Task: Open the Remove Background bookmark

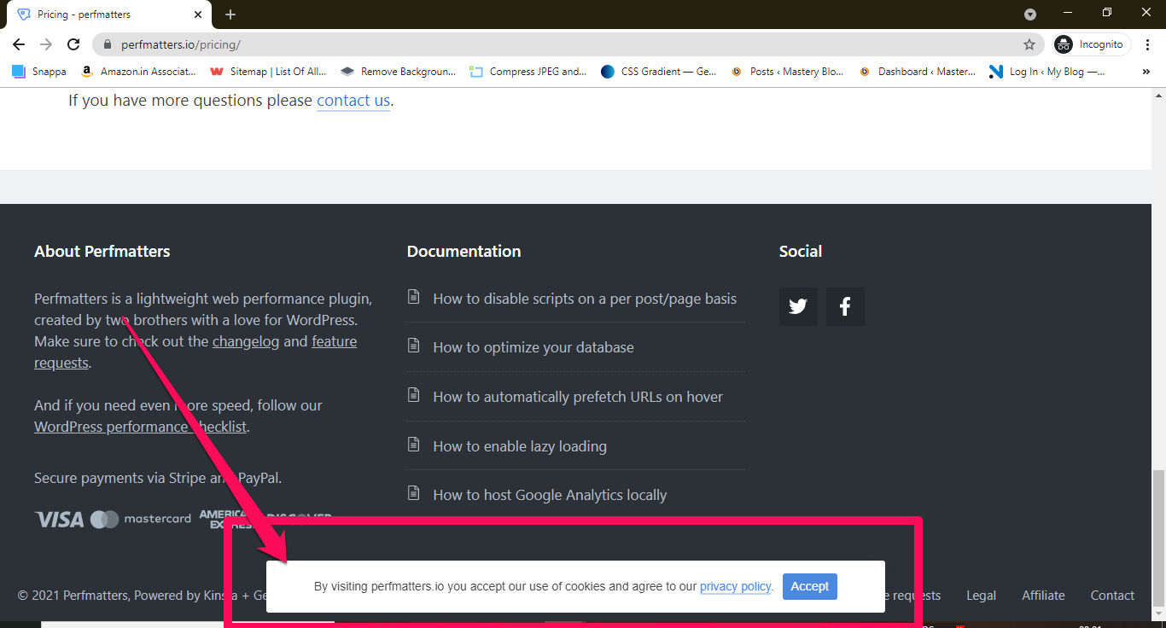Action: (399, 72)
